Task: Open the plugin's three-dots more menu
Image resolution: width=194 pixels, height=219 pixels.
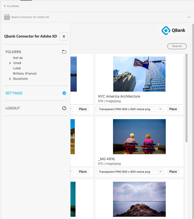Action: (x=189, y=17)
